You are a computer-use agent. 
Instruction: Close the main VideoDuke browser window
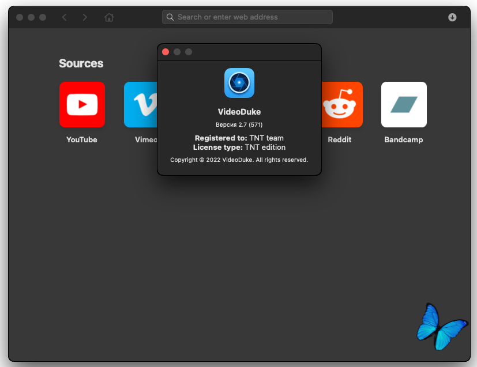(x=20, y=17)
